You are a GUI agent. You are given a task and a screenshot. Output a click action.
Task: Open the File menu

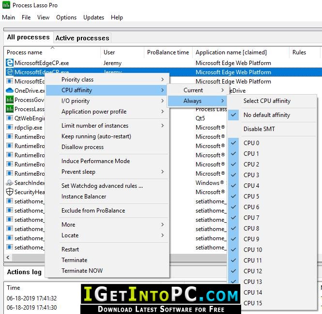coord(26,17)
